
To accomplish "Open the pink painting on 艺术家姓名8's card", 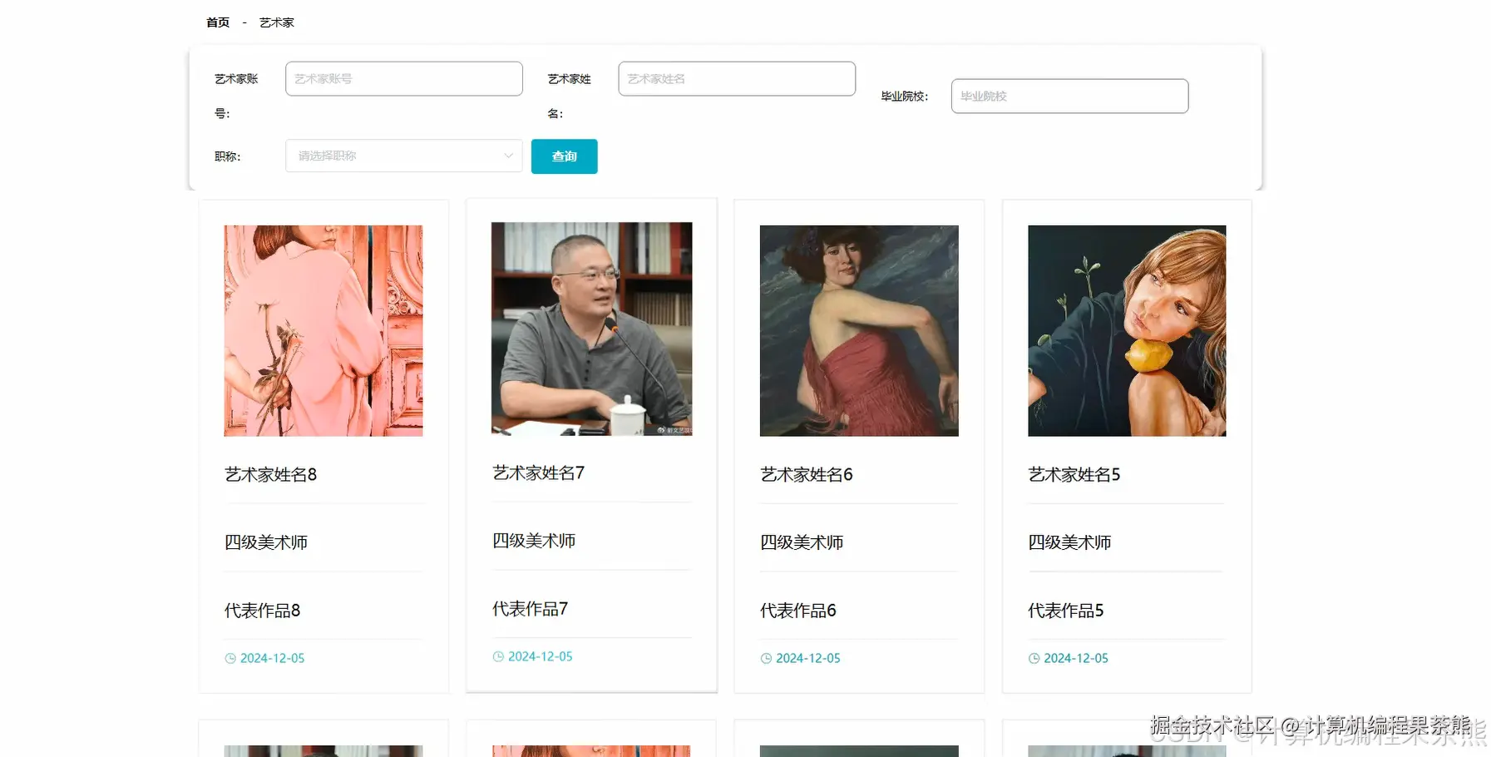I will pyautogui.click(x=323, y=330).
